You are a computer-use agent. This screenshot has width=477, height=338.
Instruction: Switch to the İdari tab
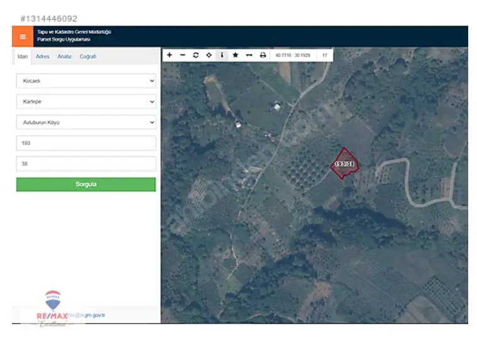[x=23, y=56]
